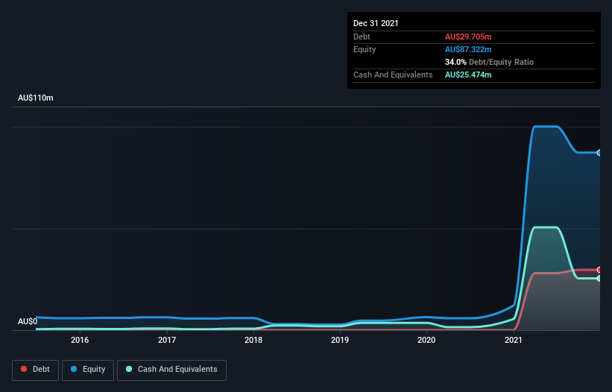The height and width of the screenshot is (392, 612).
Task: Click Cash And Equivalents label in tooltip
Action: 393,75
